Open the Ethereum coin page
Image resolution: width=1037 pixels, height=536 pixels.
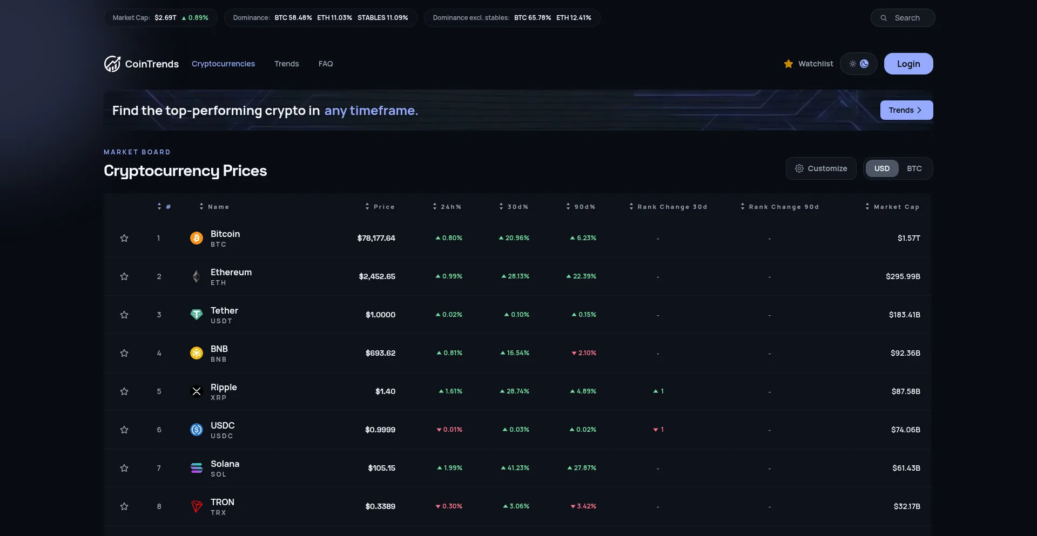pyautogui.click(x=231, y=272)
